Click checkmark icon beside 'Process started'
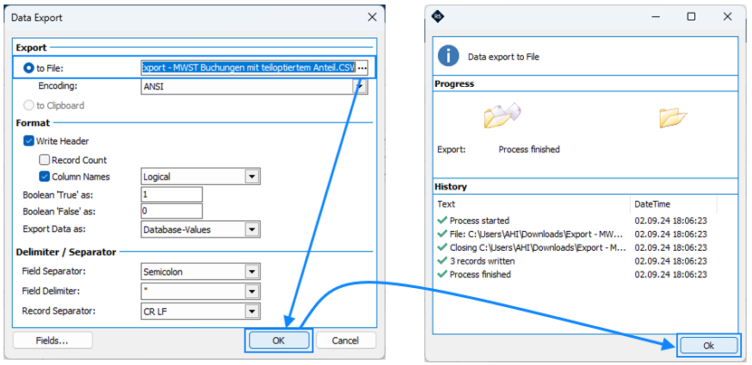This screenshot has height=365, width=752. (x=443, y=220)
